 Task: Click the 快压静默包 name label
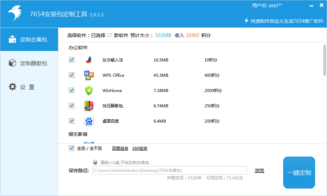tap(113, 106)
